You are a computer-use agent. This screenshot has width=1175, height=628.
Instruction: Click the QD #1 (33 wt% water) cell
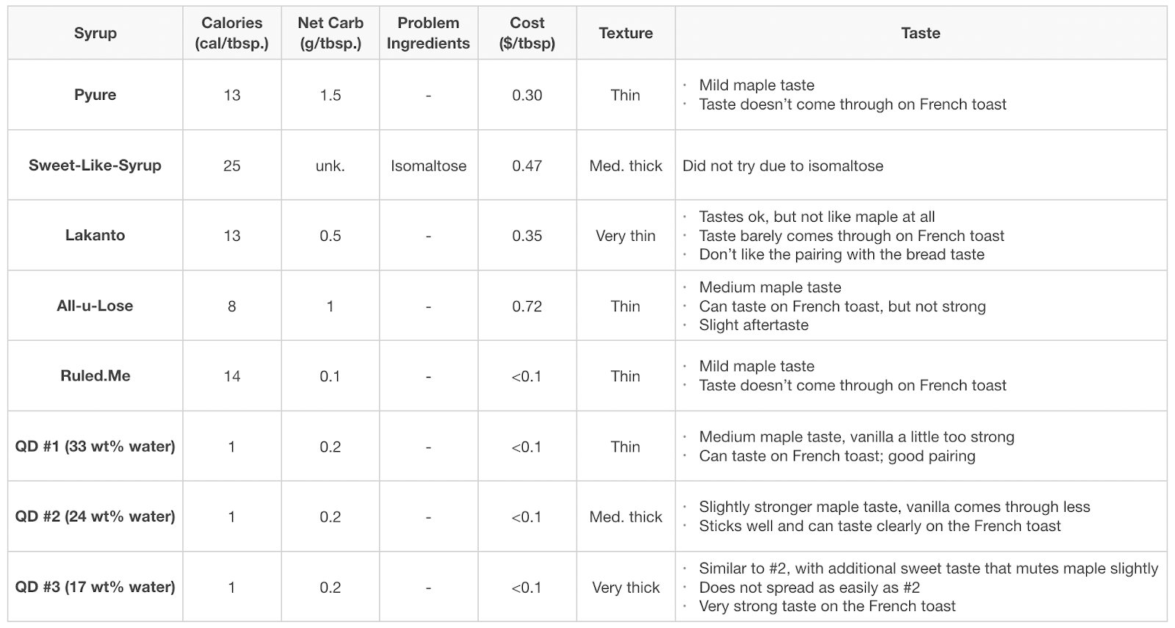95,446
